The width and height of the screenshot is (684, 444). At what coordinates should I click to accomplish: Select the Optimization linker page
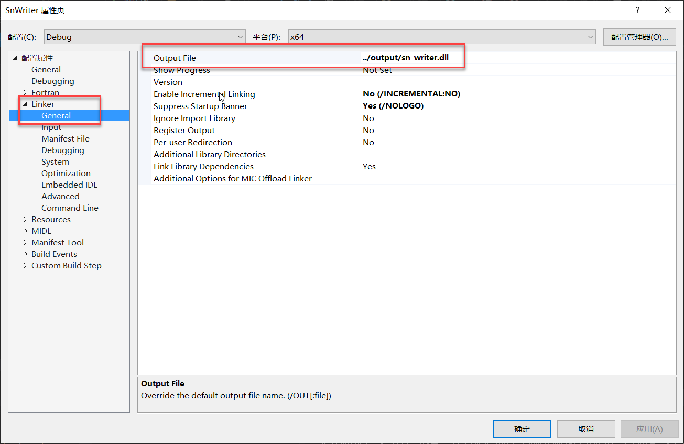[66, 173]
